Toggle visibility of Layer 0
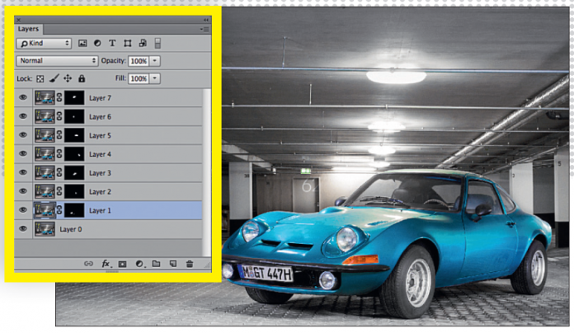The width and height of the screenshot is (574, 333). pyautogui.click(x=23, y=229)
